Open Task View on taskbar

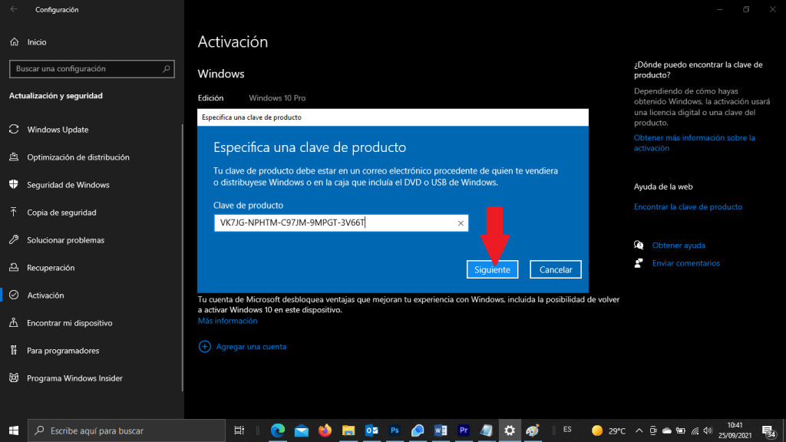(x=239, y=430)
